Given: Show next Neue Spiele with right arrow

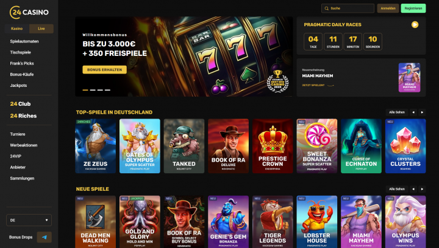Looking at the screenshot, I should click(x=422, y=189).
